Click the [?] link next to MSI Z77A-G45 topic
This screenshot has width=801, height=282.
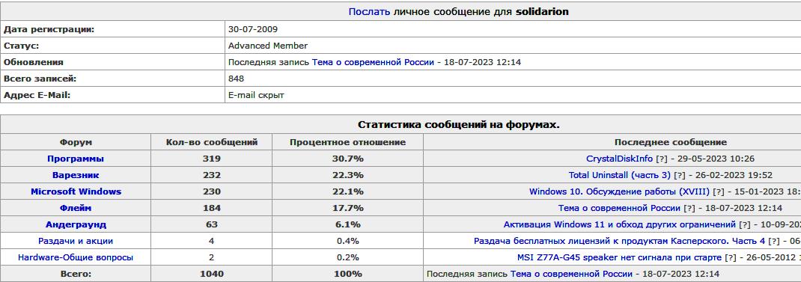coord(731,257)
